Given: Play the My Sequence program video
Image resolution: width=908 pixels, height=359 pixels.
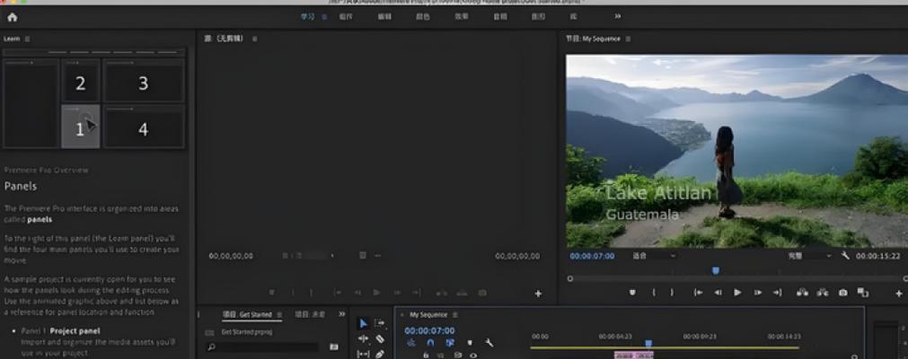Looking at the screenshot, I should (737, 293).
